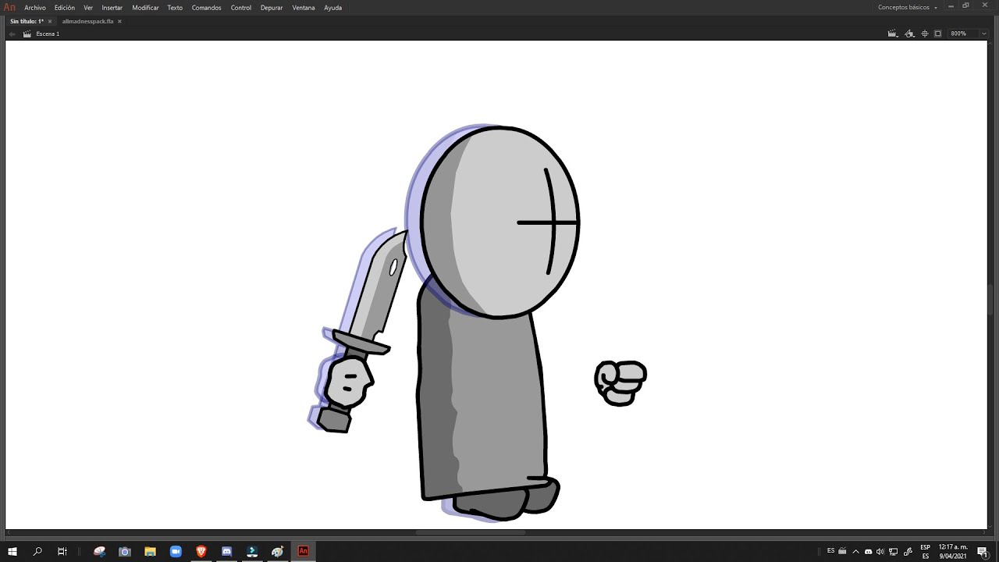Open the notifications action center
Screen dimensions: 999x562
(982, 551)
